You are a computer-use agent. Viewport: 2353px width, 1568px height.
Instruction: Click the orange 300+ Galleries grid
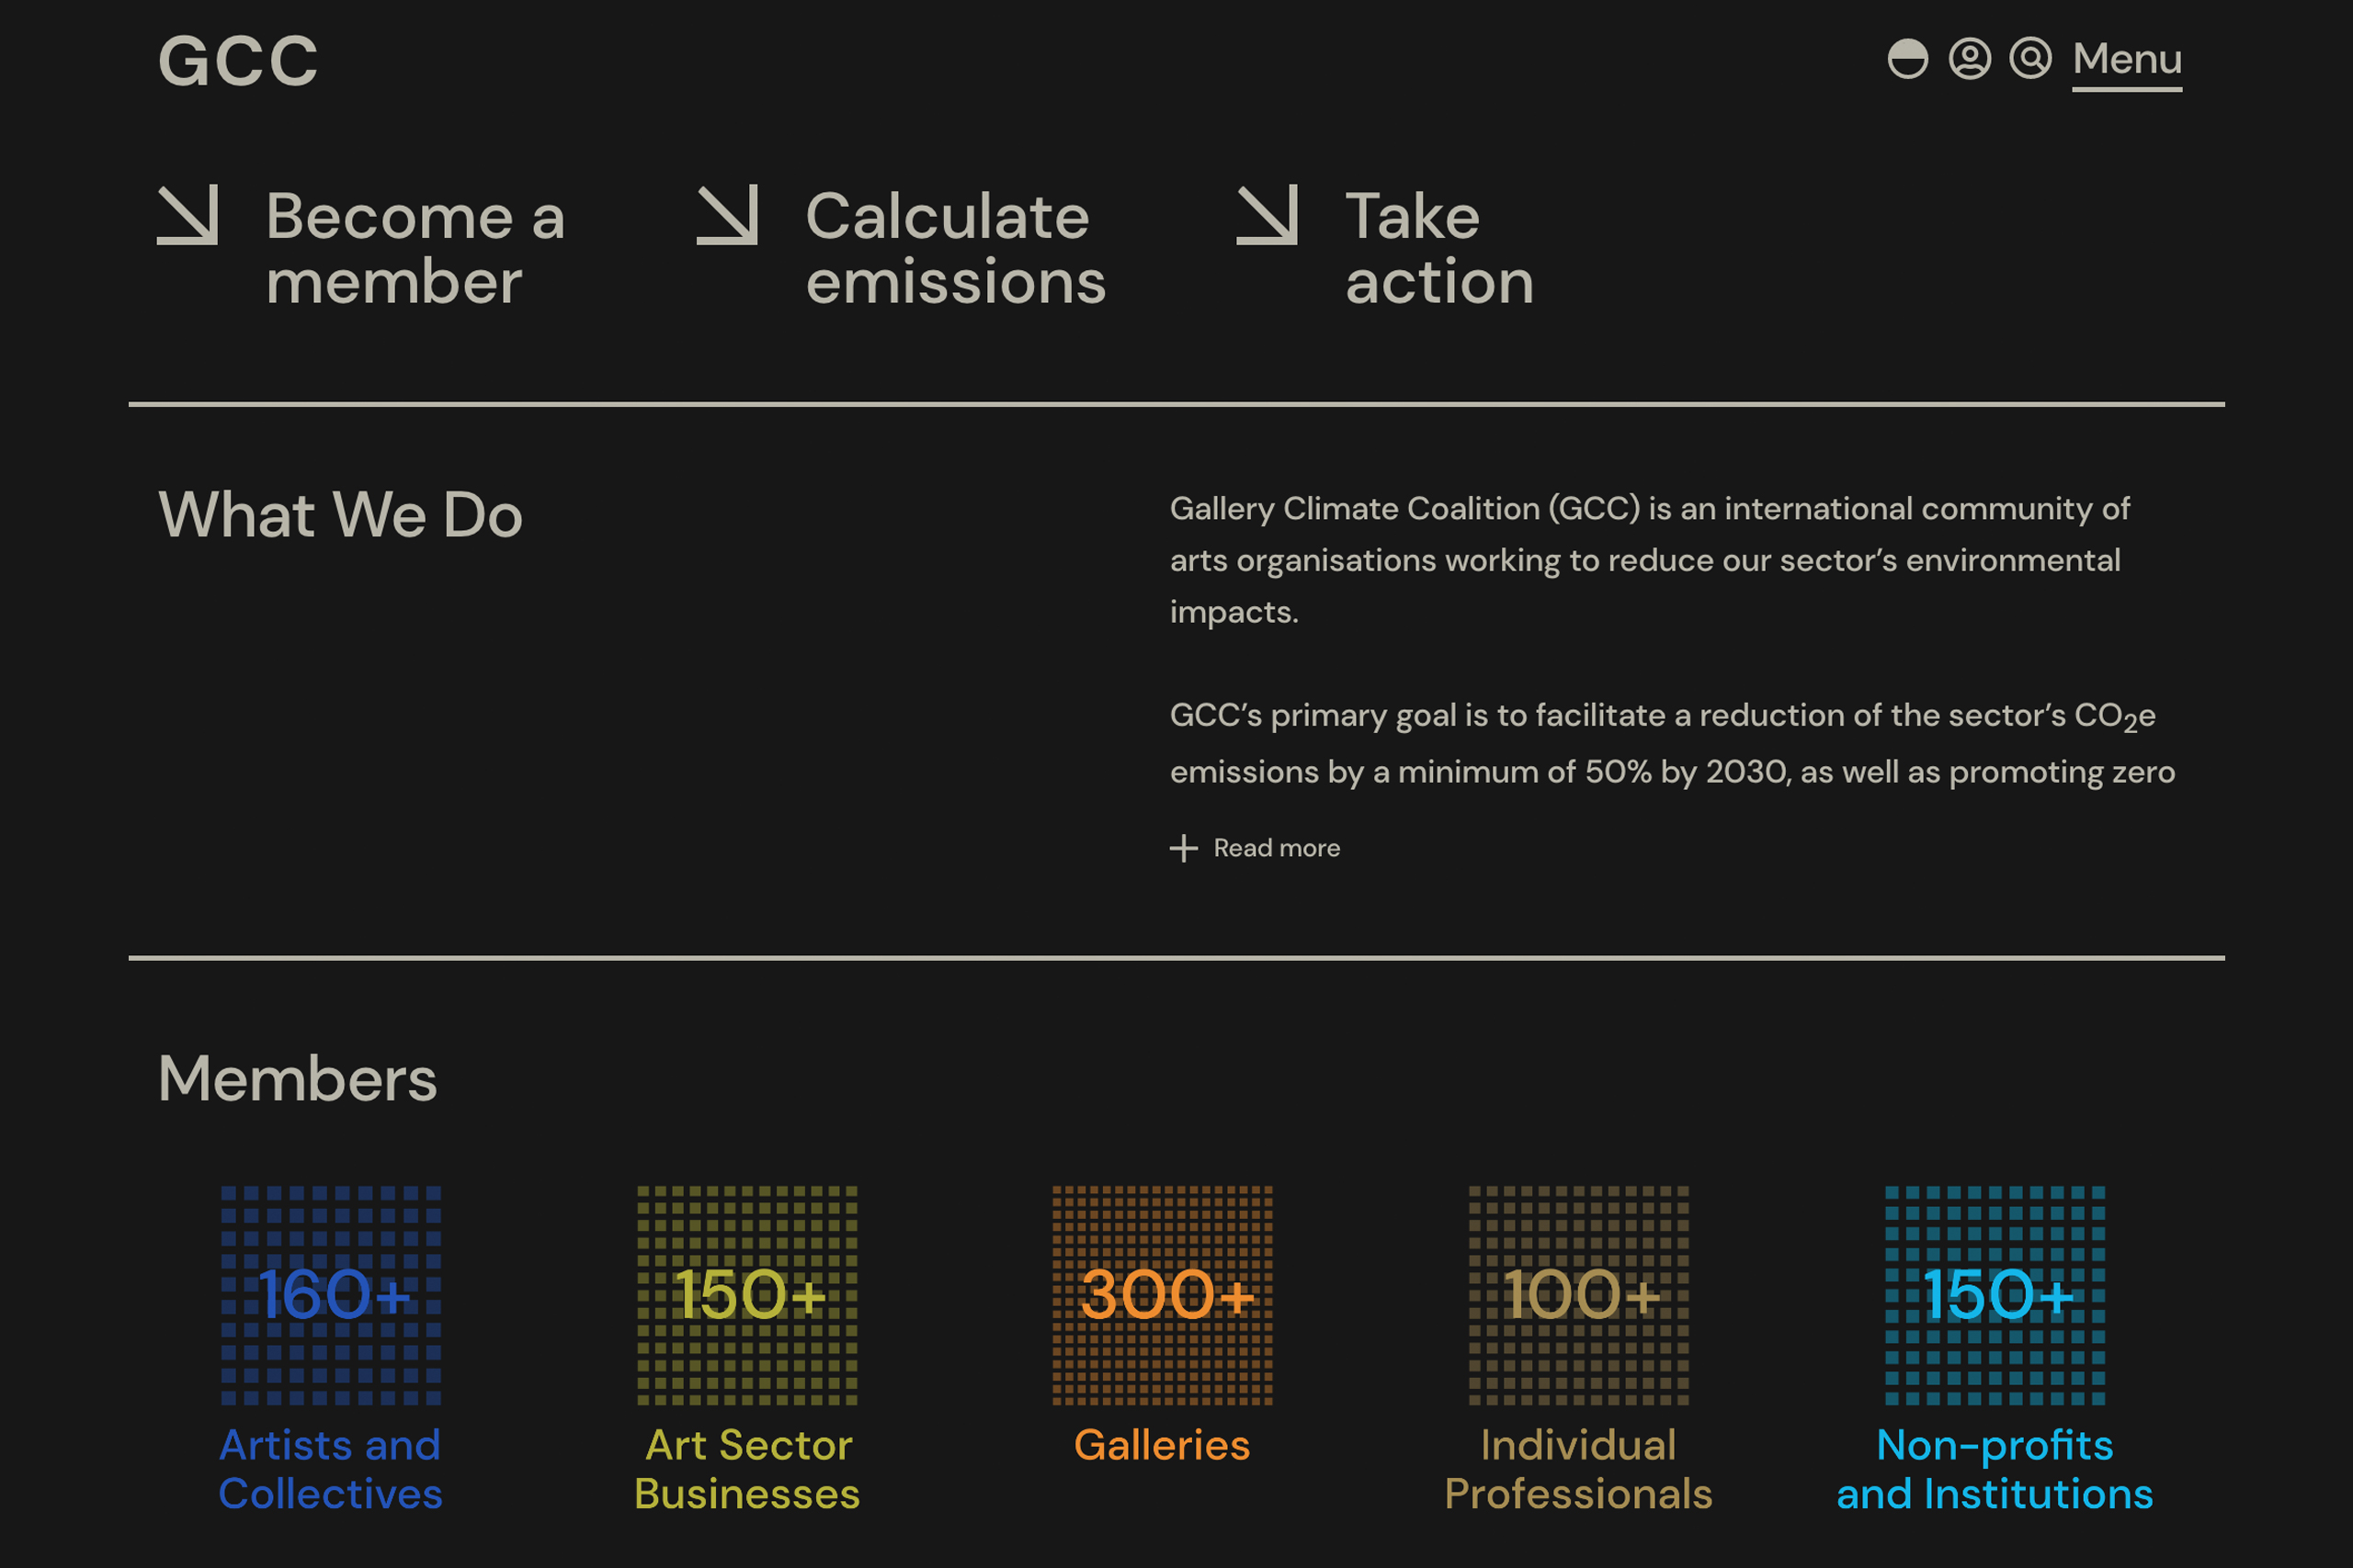pos(1163,1295)
